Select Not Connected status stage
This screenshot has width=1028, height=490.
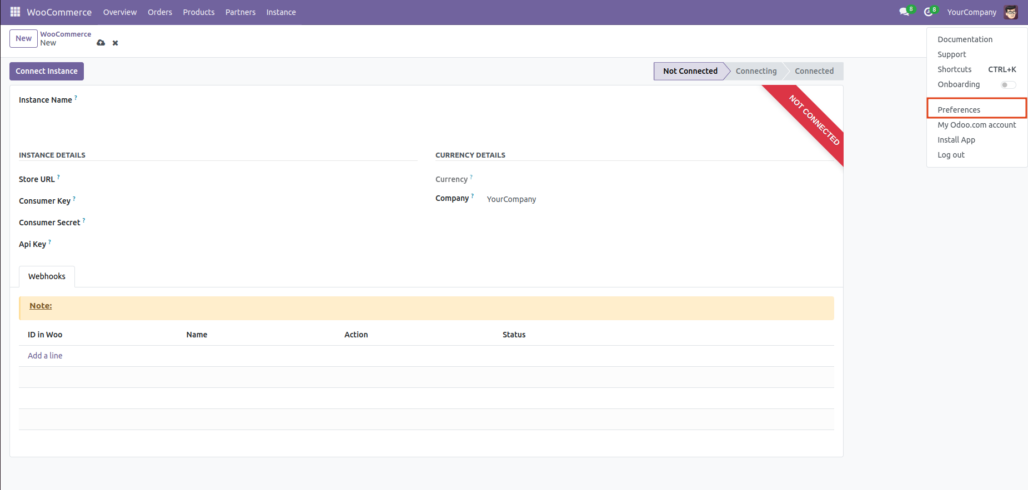(x=690, y=71)
